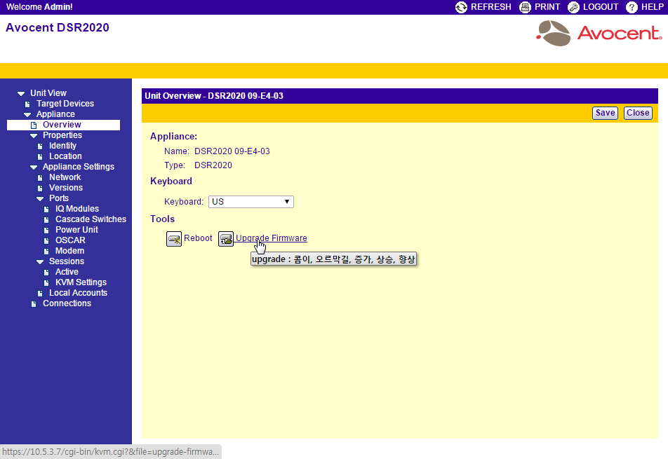The width and height of the screenshot is (668, 459).
Task: Open Cascade Switches in the sidebar
Action: coord(91,219)
